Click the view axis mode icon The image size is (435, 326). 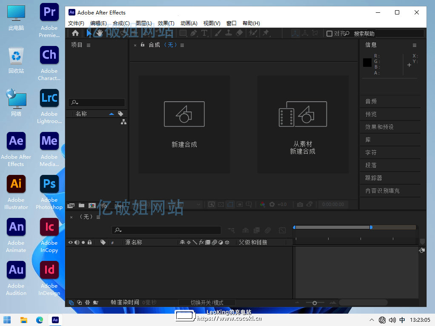point(315,33)
